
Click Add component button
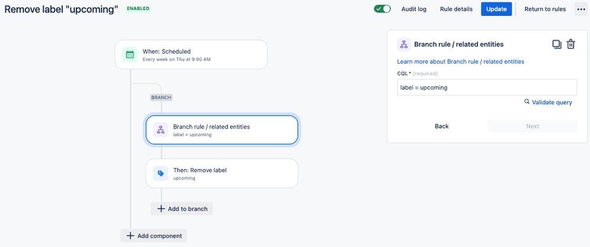[x=154, y=236]
